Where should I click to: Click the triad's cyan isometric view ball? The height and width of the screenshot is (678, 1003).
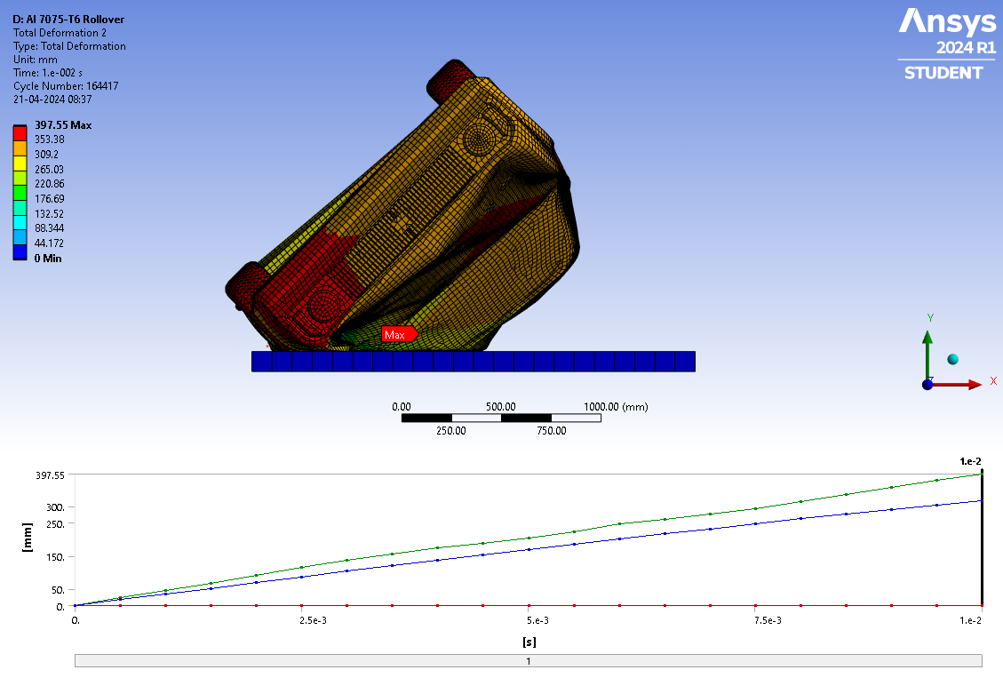point(953,360)
